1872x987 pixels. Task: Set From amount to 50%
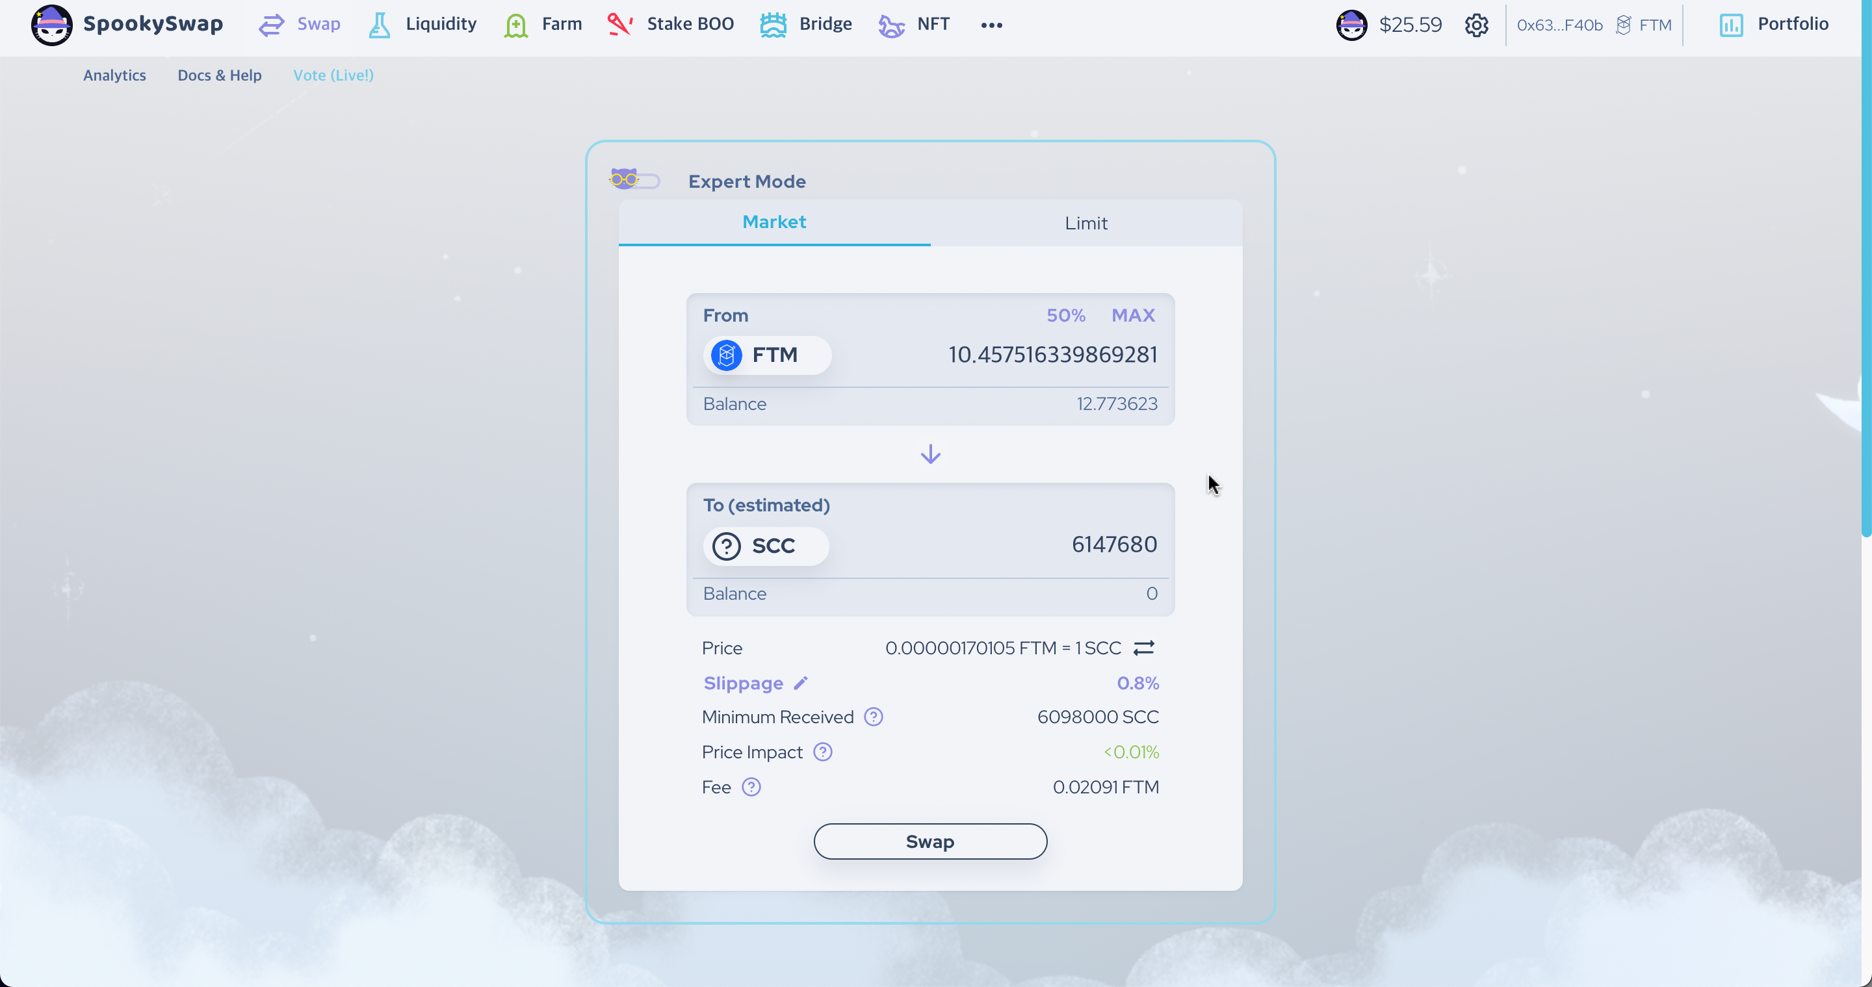tap(1065, 315)
